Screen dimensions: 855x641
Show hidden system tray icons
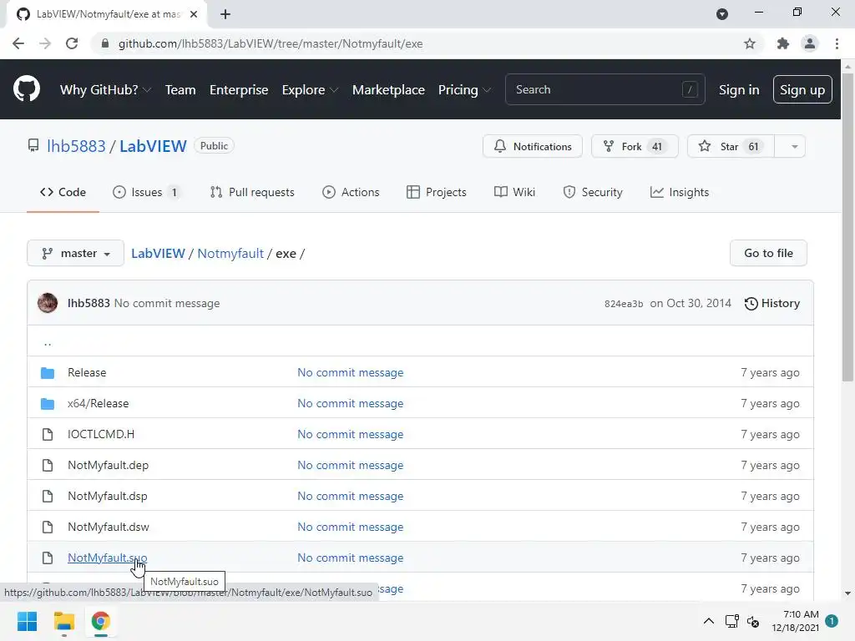708,621
